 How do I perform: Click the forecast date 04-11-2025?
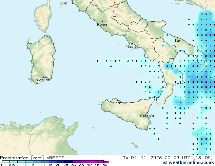(x=146, y=158)
